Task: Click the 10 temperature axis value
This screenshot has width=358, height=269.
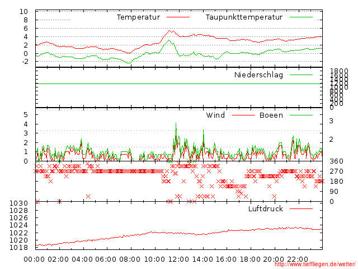Action: (23, 11)
